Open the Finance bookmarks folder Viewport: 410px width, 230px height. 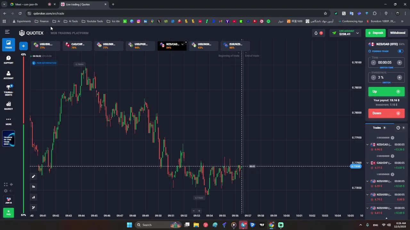click(42, 21)
